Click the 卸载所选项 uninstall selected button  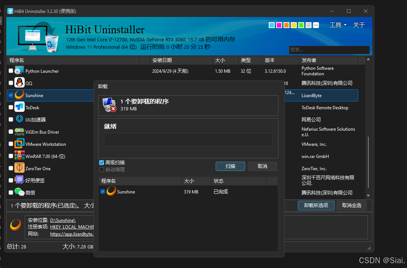click(316, 205)
